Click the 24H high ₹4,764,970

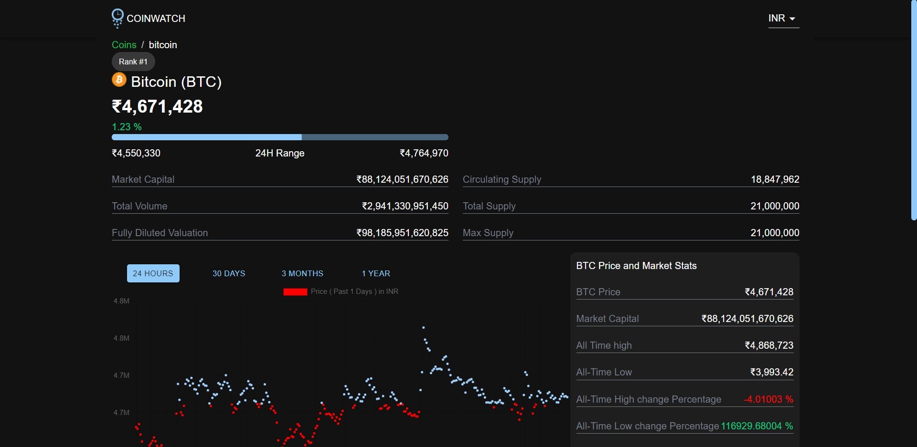tap(424, 153)
